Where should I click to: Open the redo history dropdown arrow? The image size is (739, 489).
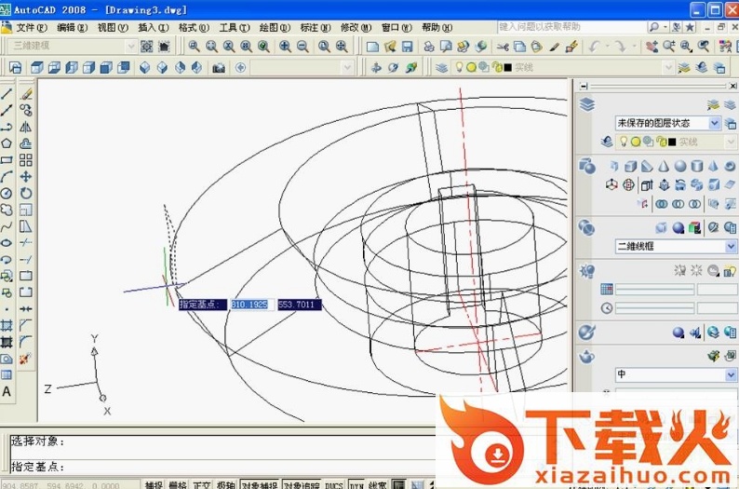pos(634,47)
